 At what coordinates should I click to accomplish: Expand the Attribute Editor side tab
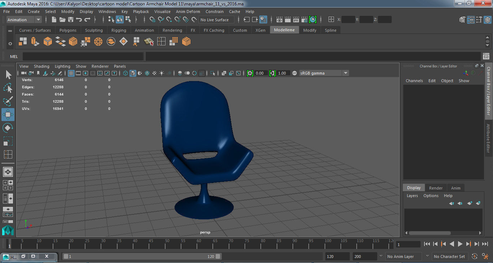[488, 138]
